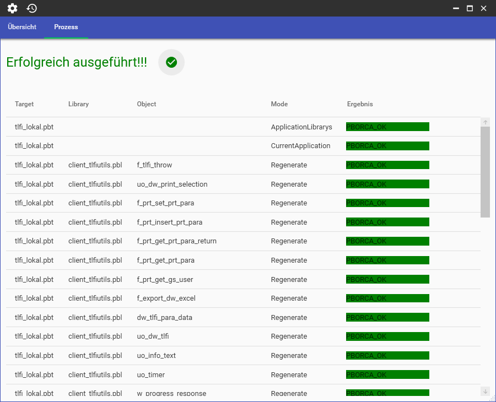
Task: Click PBORCA_OK result for CurrentApplication row
Action: pos(387,146)
